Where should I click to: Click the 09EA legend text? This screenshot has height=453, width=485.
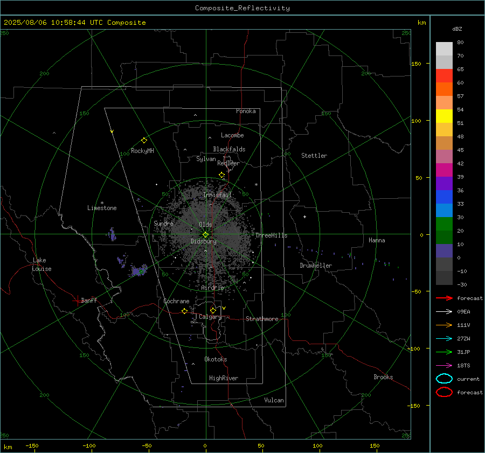(x=463, y=312)
